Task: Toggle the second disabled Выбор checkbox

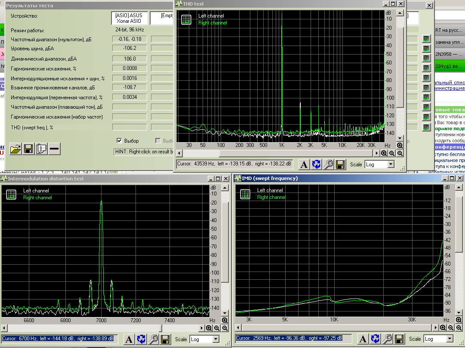Action: point(158,140)
